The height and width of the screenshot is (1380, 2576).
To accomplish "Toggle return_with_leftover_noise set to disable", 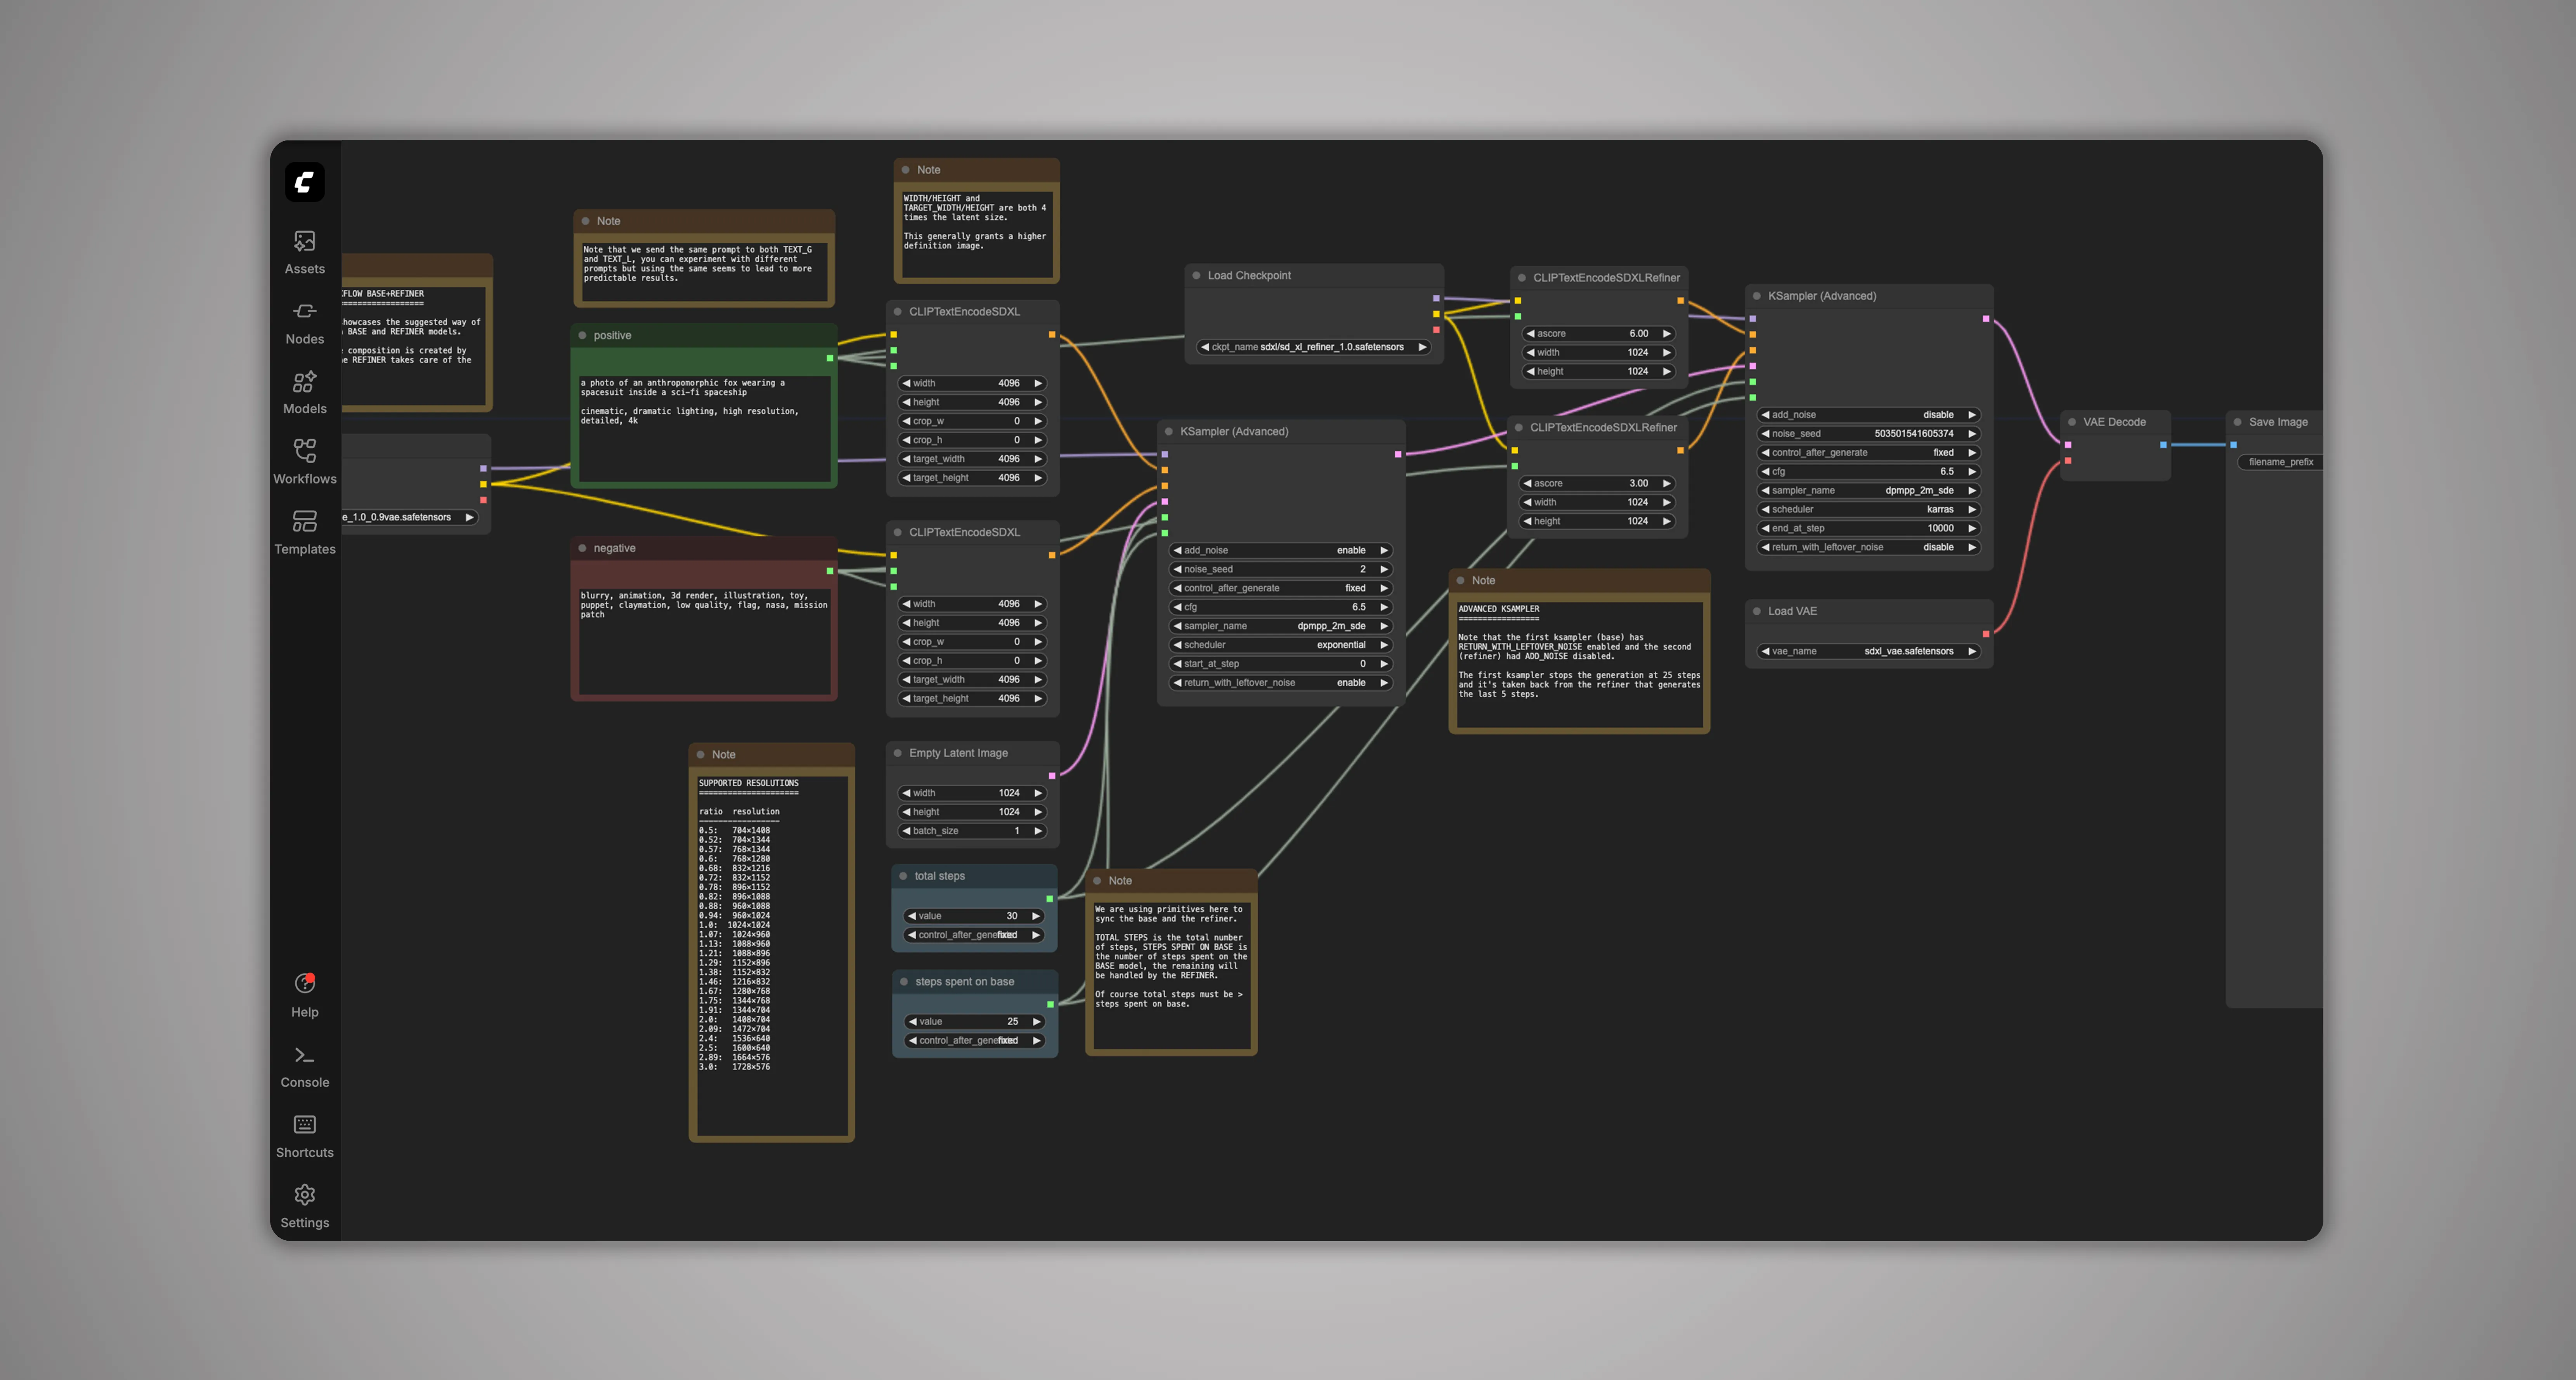I will pyautogui.click(x=1868, y=547).
